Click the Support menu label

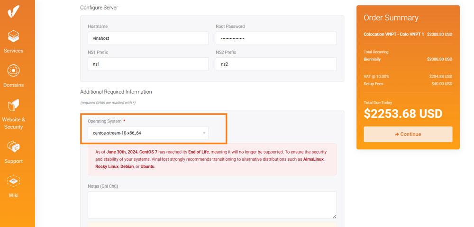(13, 161)
